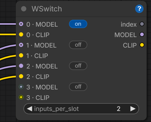This screenshot has width=151, height=122.
Task: Click the inputs_per_slot value 2
Action: [x=118, y=109]
